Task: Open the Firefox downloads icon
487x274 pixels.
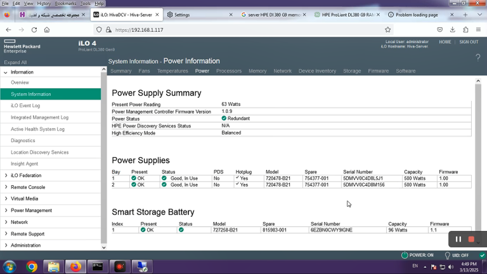Action: [x=453, y=30]
